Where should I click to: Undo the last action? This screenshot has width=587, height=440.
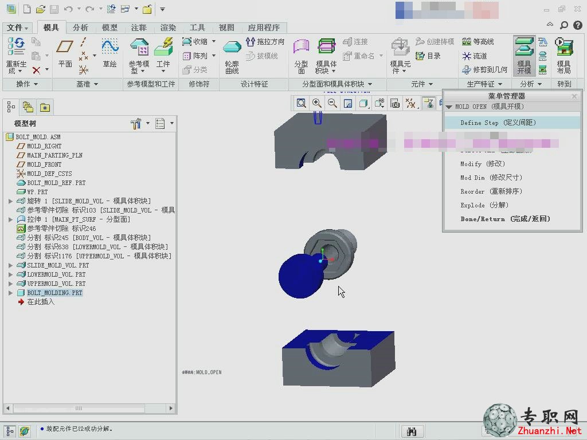[68, 9]
